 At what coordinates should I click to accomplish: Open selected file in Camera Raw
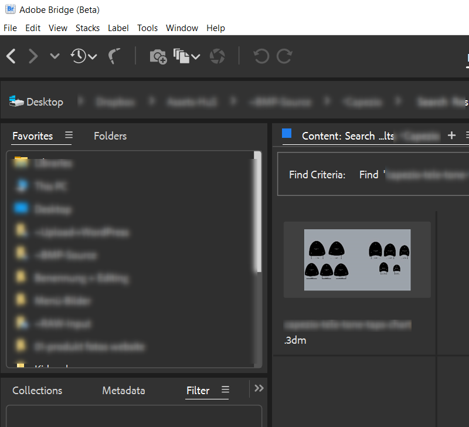[216, 56]
